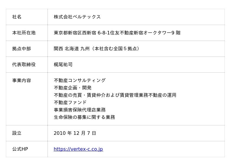Click the 不動産コンサルティング line

pos(80,81)
